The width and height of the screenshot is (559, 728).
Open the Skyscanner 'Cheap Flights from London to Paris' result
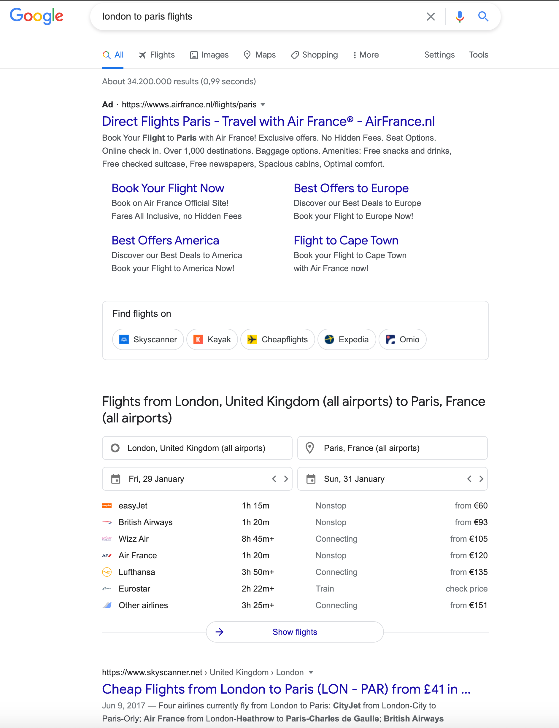(x=286, y=689)
